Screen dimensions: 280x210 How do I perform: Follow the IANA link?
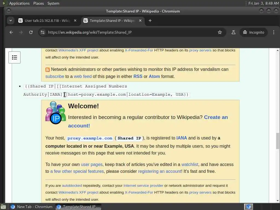tap(182, 138)
